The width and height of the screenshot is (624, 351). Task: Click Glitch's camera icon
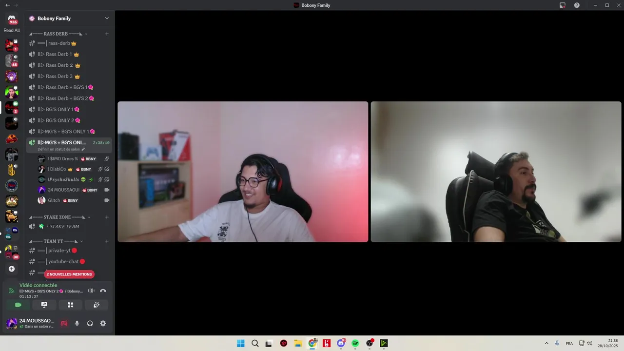pyautogui.click(x=107, y=200)
